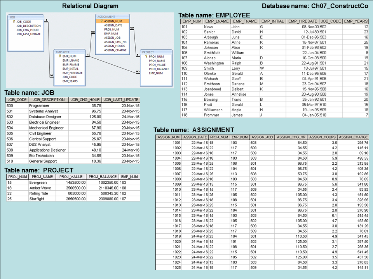Click the key icon next to PROJ_NUM in PROJECT box
373x279 pixels.
[x=146, y=57]
